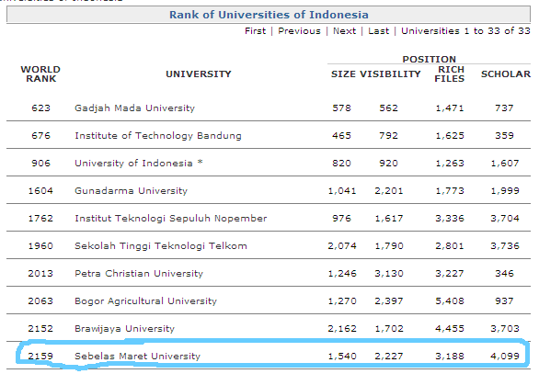Click Sepuluh Nopember size value 976
Image resolution: width=539 pixels, height=374 pixels.
[x=341, y=219]
